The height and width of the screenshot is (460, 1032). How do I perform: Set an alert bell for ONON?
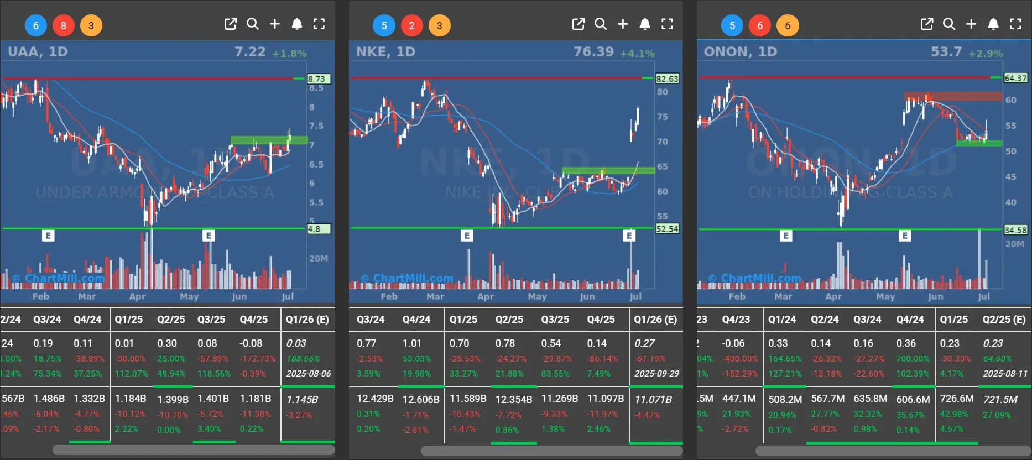point(993,24)
